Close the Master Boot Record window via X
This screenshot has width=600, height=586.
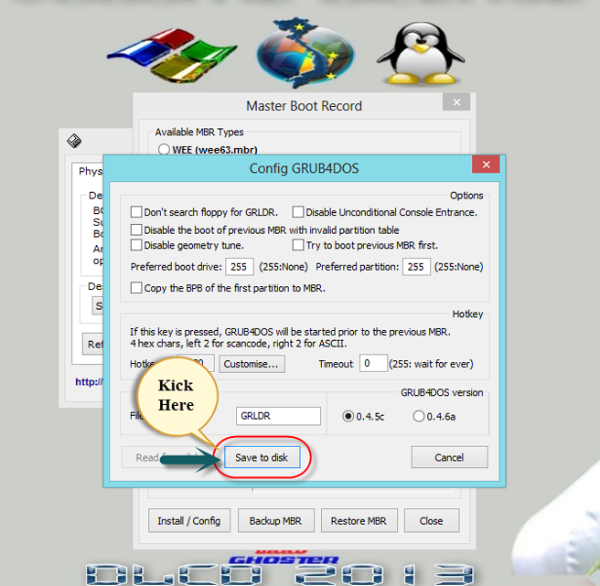[456, 102]
